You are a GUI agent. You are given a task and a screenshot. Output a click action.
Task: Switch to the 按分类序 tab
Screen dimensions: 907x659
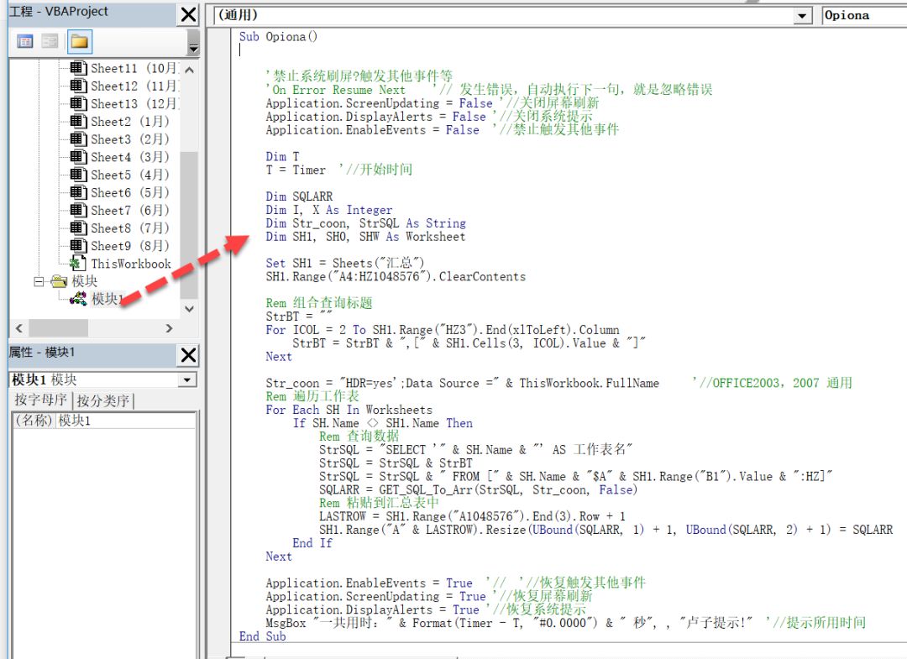pyautogui.click(x=103, y=400)
